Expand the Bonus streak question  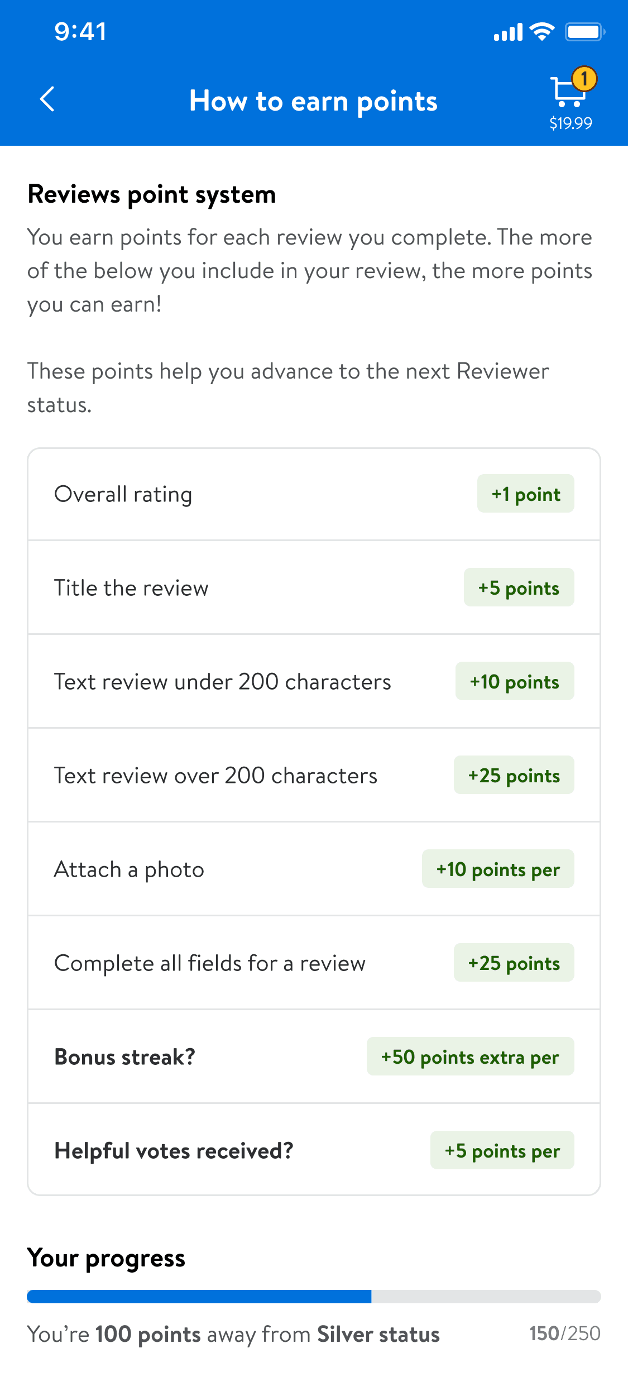coord(124,1057)
